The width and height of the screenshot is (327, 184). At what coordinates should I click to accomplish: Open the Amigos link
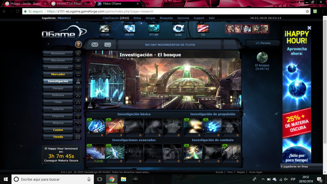[x=150, y=18]
